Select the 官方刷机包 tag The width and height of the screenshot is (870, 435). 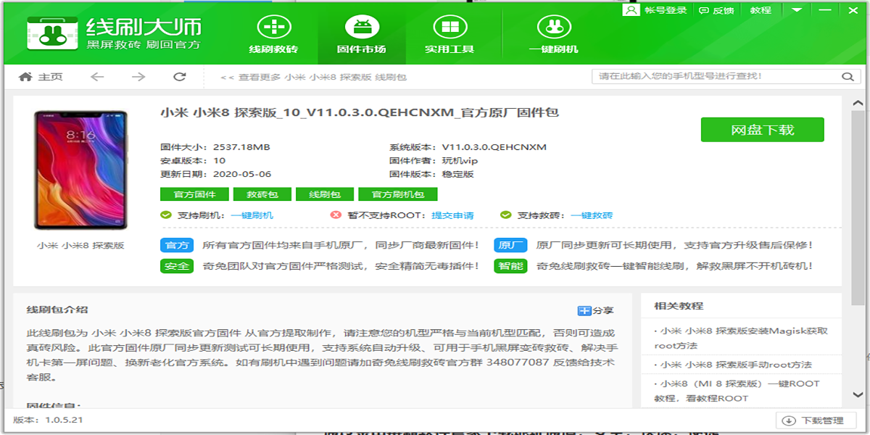398,194
